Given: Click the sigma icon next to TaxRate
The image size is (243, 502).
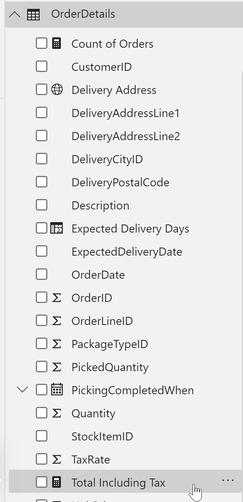Looking at the screenshot, I should point(57,459).
